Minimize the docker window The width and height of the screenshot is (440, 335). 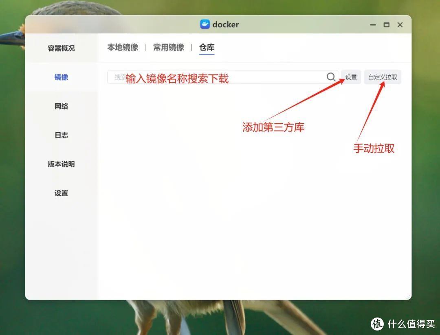pyautogui.click(x=373, y=24)
